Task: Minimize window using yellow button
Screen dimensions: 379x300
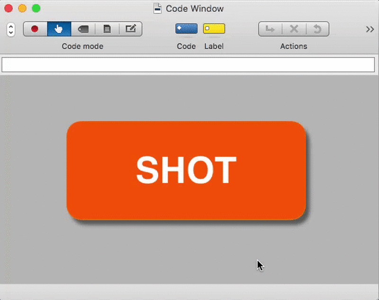Action: [x=22, y=9]
